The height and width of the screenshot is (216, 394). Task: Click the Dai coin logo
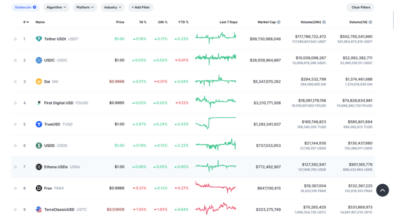click(38, 81)
